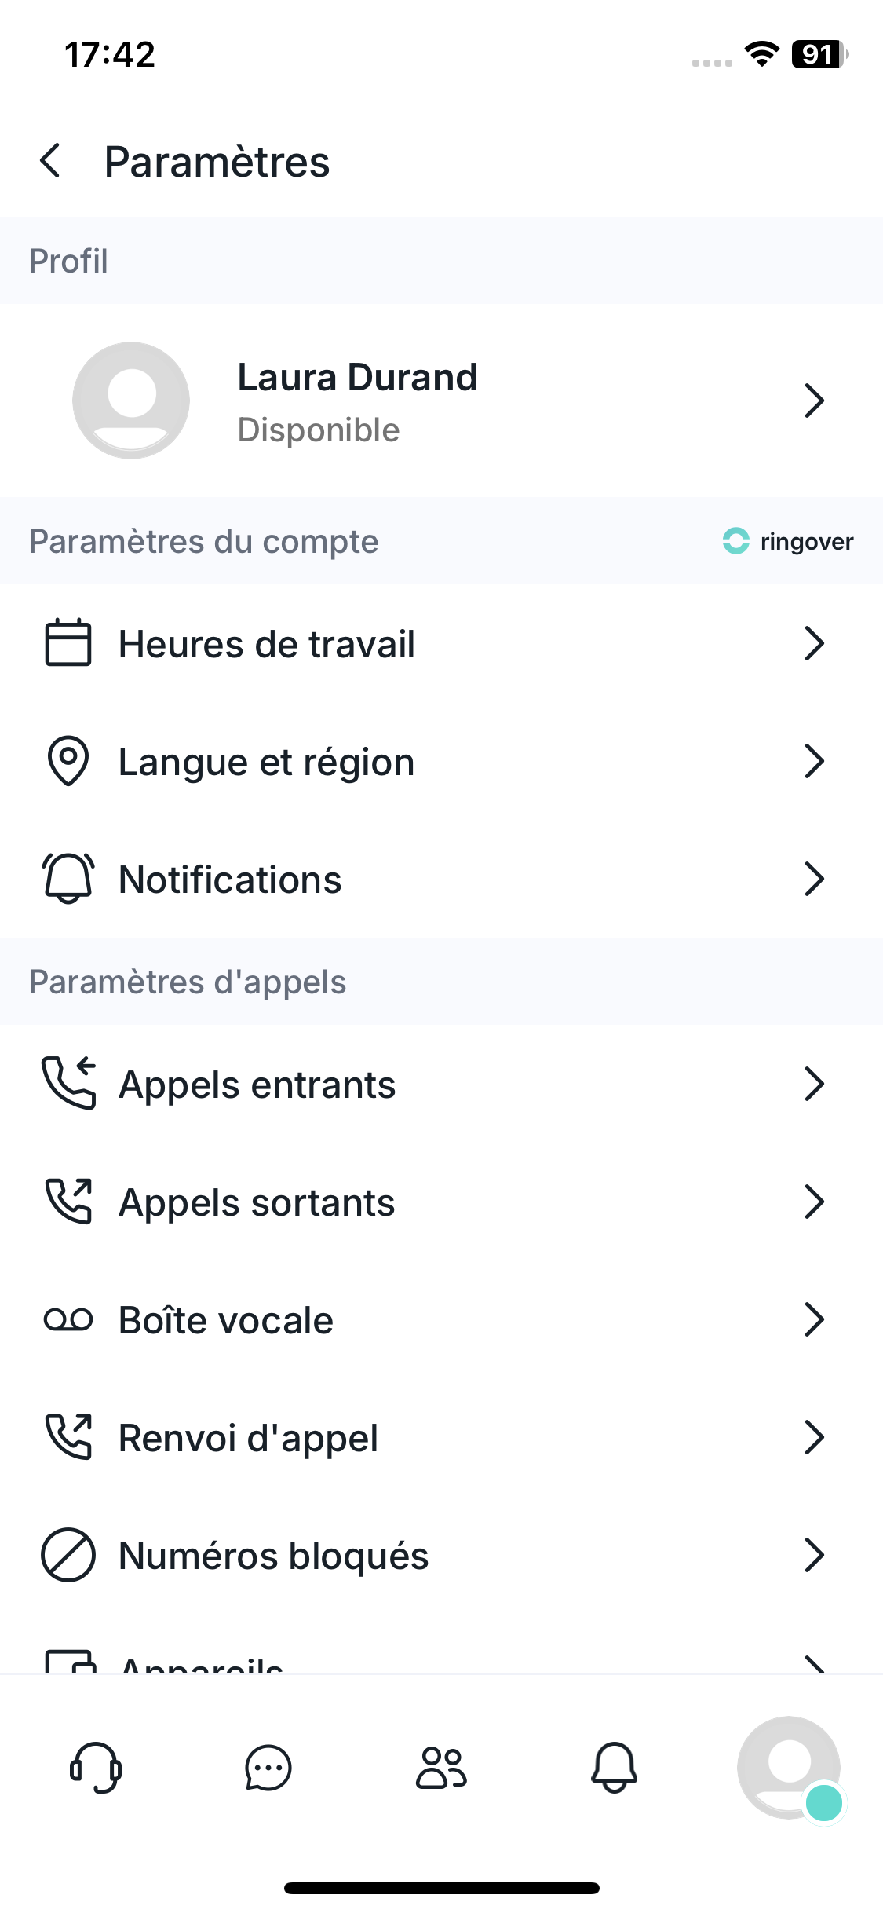The height and width of the screenshot is (1913, 883).
Task: Expand the Notifications row chevron
Action: pyautogui.click(x=814, y=879)
